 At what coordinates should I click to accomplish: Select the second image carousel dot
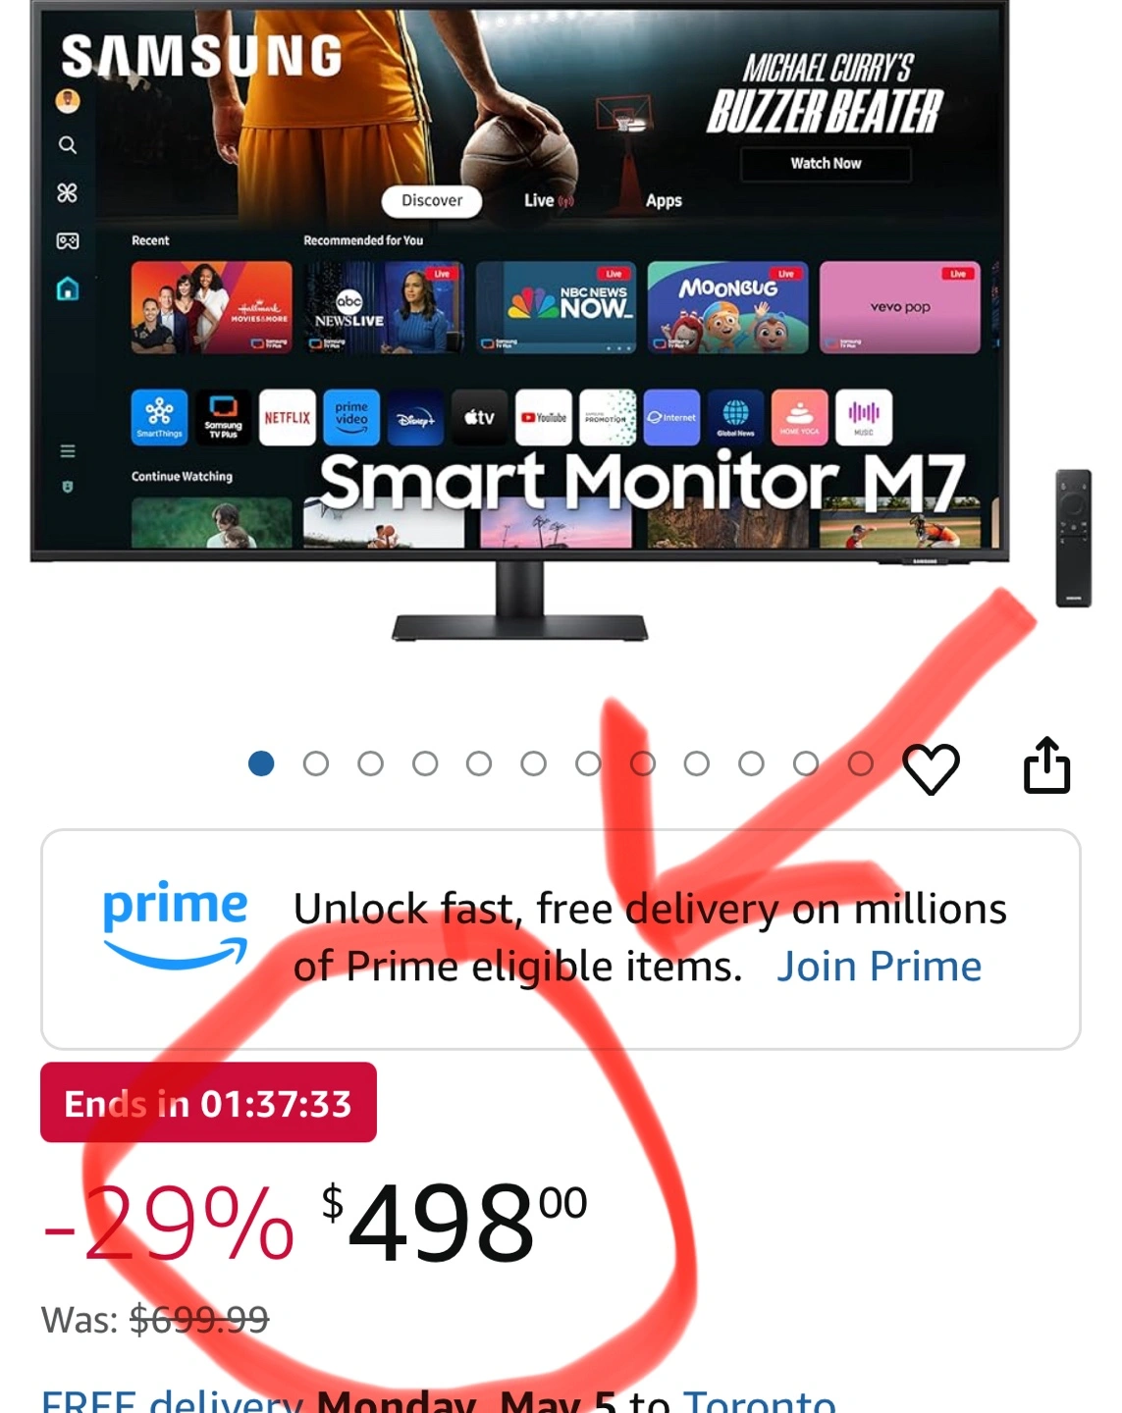[x=316, y=763]
